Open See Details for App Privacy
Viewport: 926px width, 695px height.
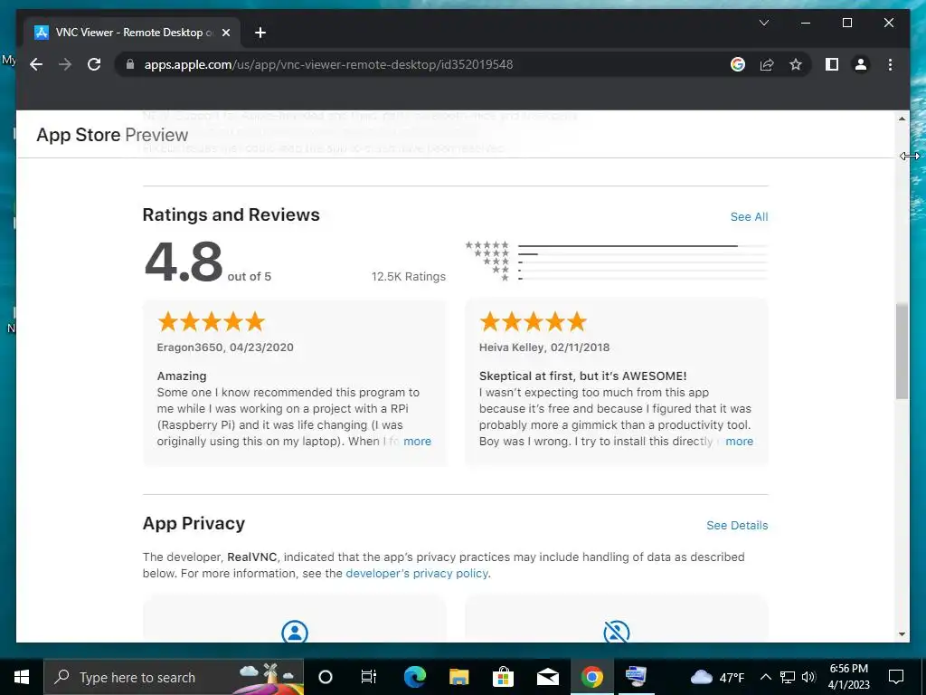[737, 526]
